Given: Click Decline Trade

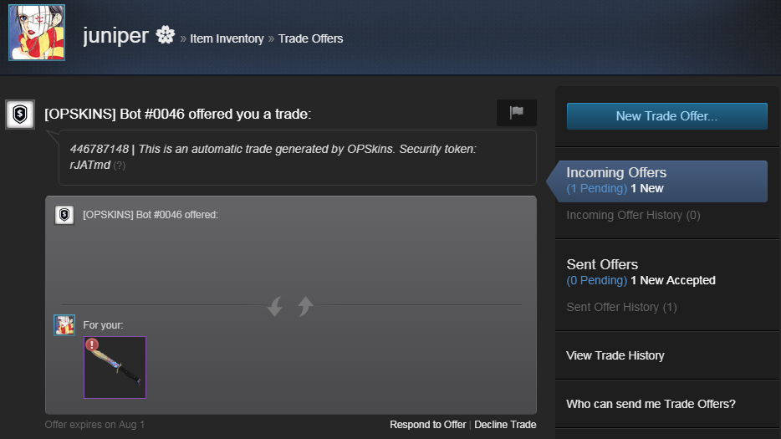Looking at the screenshot, I should point(505,425).
